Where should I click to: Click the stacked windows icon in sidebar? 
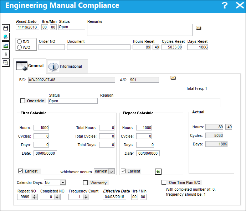6,63
